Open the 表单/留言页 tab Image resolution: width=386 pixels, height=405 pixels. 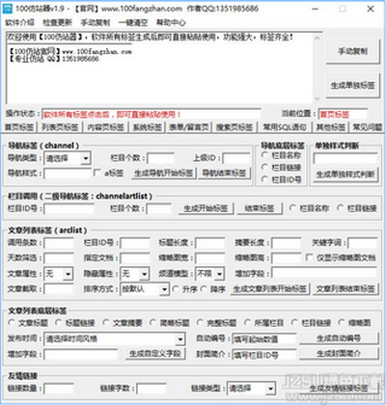[189, 127]
